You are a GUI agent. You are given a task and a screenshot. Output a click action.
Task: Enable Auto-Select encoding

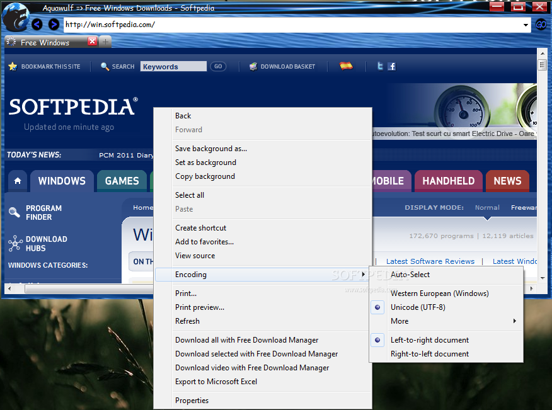pyautogui.click(x=446, y=275)
